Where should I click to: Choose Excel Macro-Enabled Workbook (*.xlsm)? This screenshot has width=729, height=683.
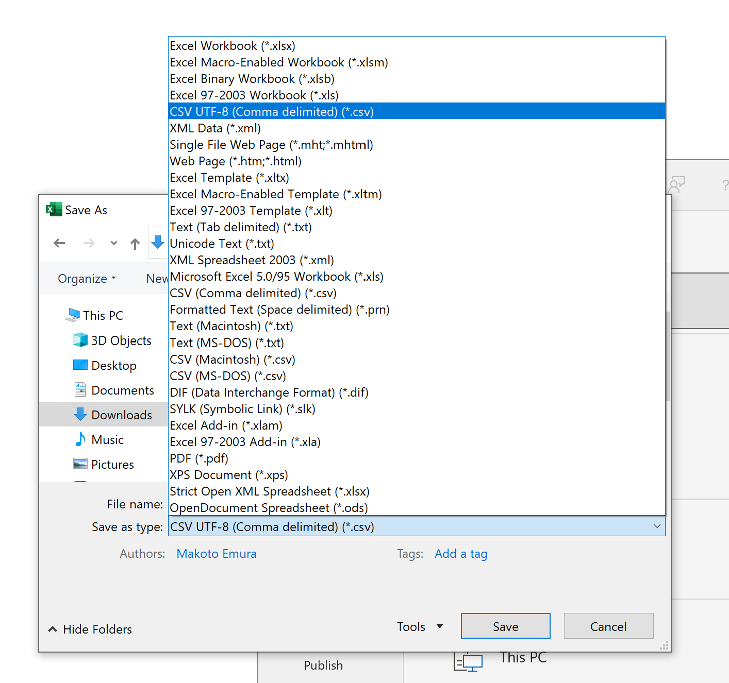click(x=417, y=62)
